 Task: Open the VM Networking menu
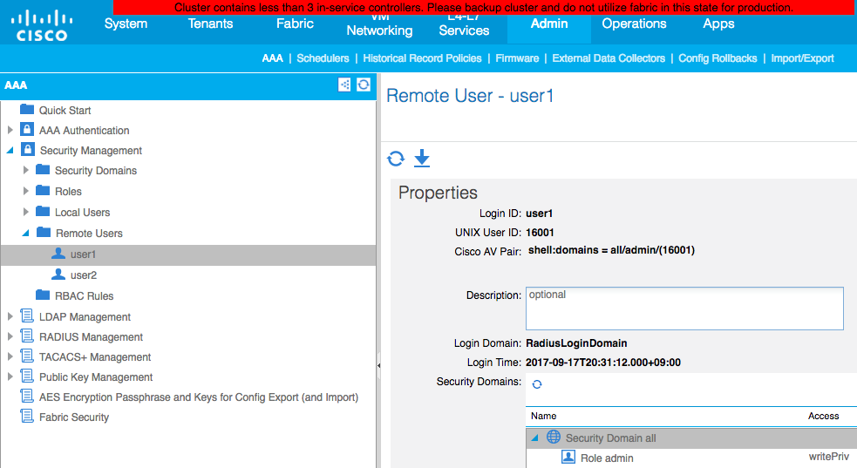tap(379, 26)
